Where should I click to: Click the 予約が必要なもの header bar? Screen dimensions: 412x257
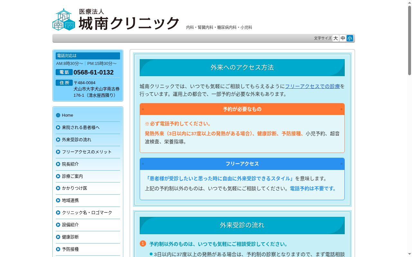click(x=242, y=109)
